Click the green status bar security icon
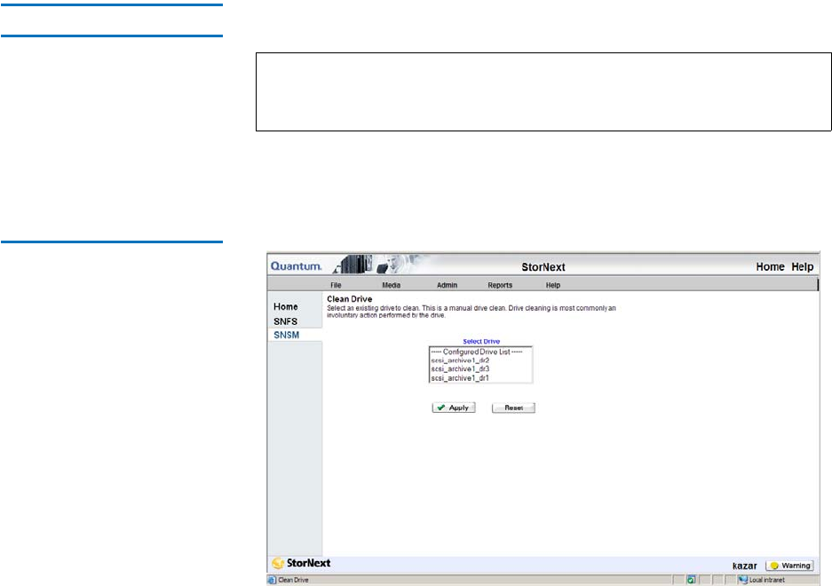Screen dimensions: 832x586 point(691,580)
